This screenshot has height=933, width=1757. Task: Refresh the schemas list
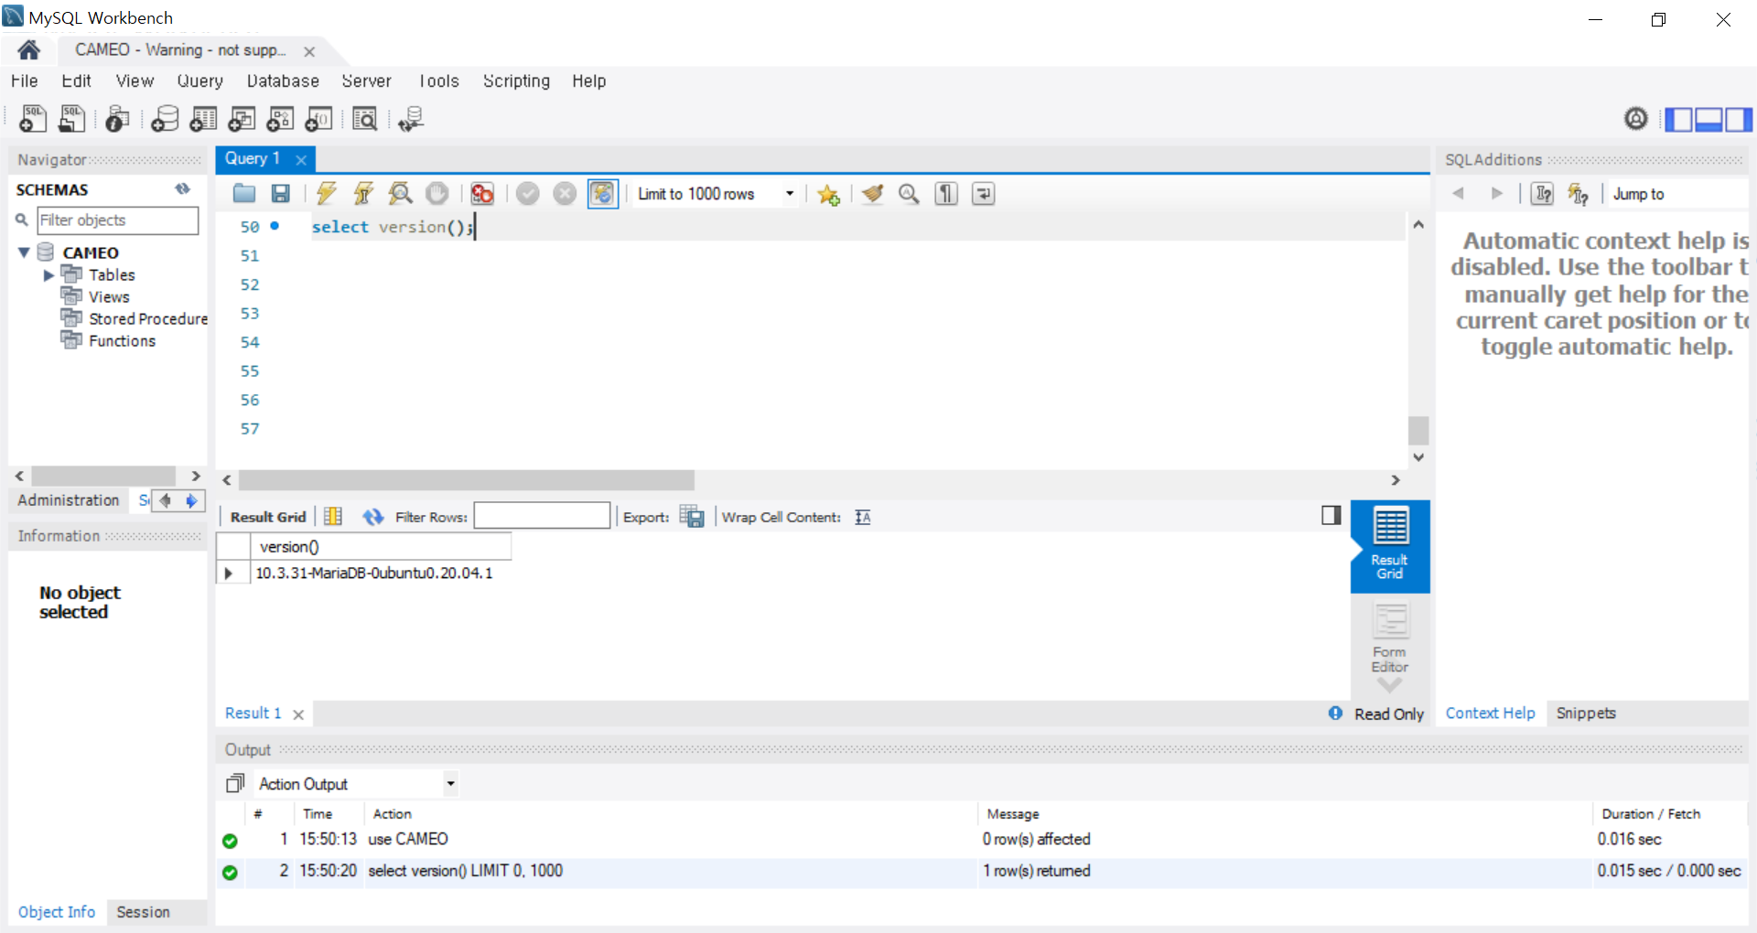pyautogui.click(x=183, y=189)
